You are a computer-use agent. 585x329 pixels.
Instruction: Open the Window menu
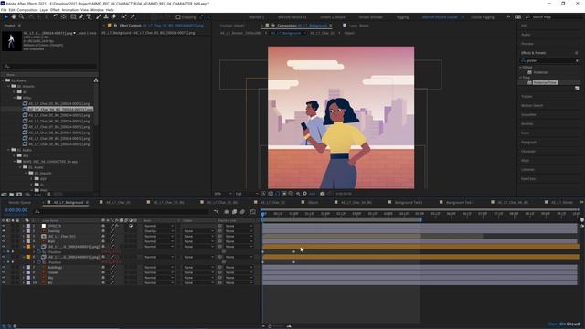[x=97, y=10]
